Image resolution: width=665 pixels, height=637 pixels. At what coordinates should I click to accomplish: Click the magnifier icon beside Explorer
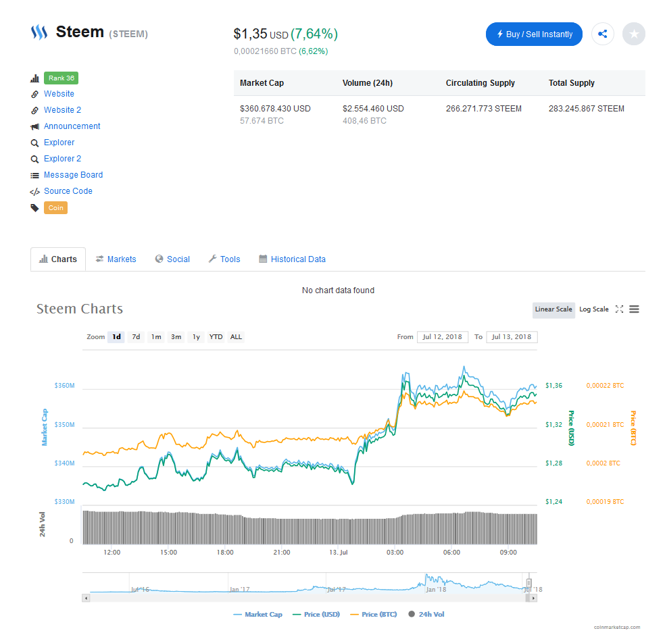click(34, 143)
